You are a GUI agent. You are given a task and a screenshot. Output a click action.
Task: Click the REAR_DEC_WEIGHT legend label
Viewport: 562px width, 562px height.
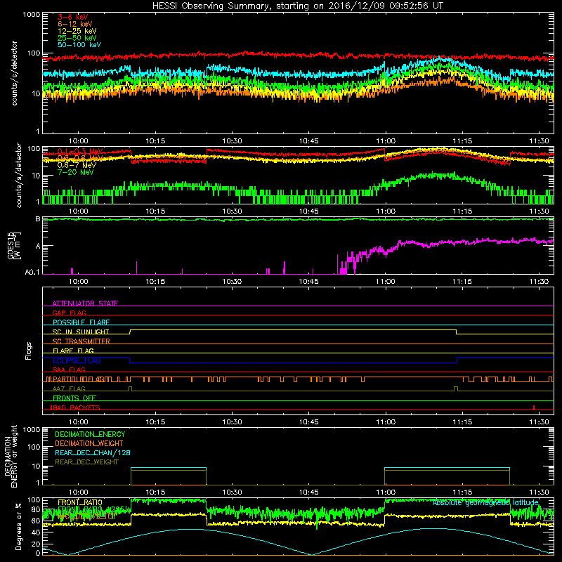coord(86,462)
